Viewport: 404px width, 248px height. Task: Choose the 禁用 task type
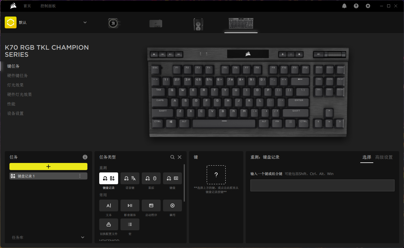(172, 205)
